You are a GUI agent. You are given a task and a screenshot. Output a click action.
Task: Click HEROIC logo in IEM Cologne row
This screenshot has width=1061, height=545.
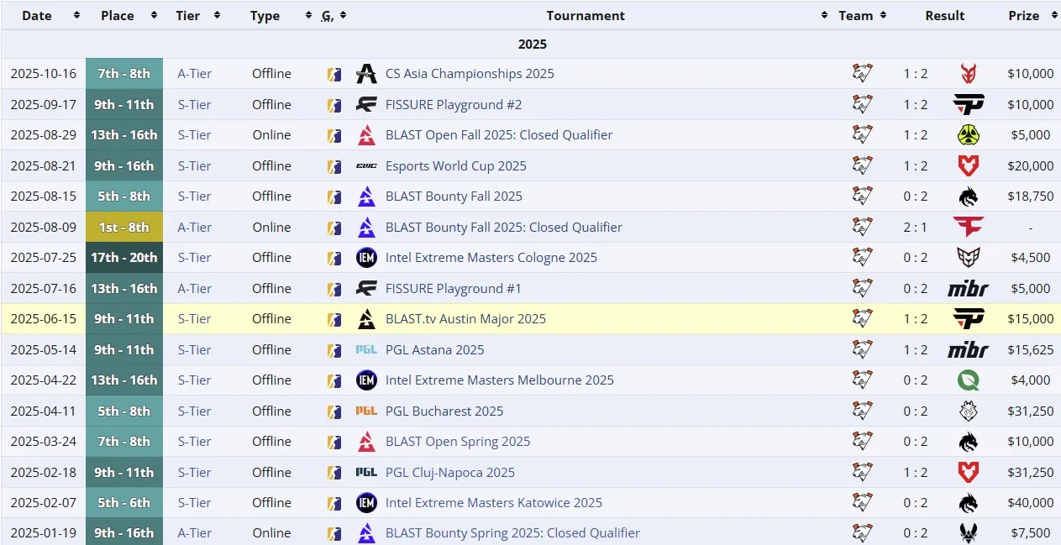968,258
